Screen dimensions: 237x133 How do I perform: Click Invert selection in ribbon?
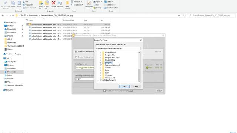111,8
